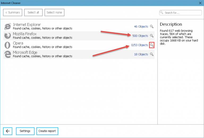Close the Internet Cleaner window
The width and height of the screenshot is (204, 138).
pyautogui.click(x=200, y=3)
